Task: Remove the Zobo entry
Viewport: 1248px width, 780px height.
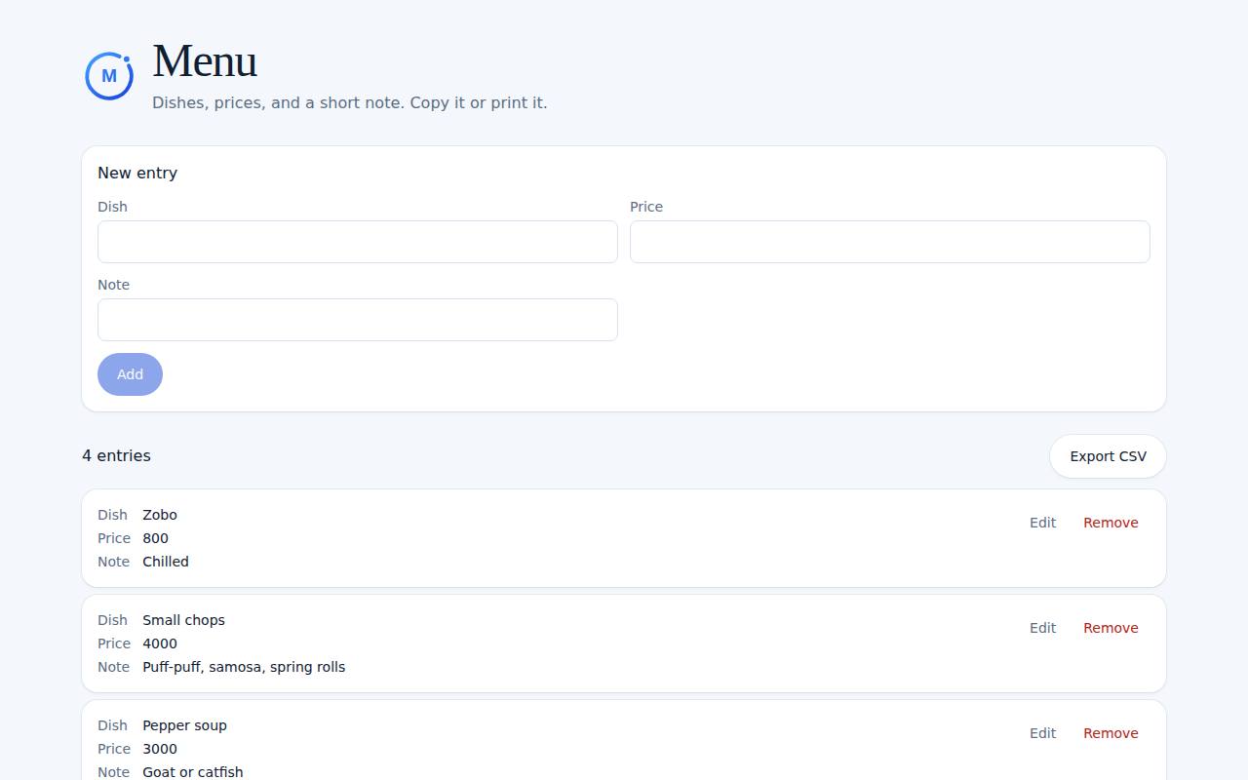Action: point(1111,523)
